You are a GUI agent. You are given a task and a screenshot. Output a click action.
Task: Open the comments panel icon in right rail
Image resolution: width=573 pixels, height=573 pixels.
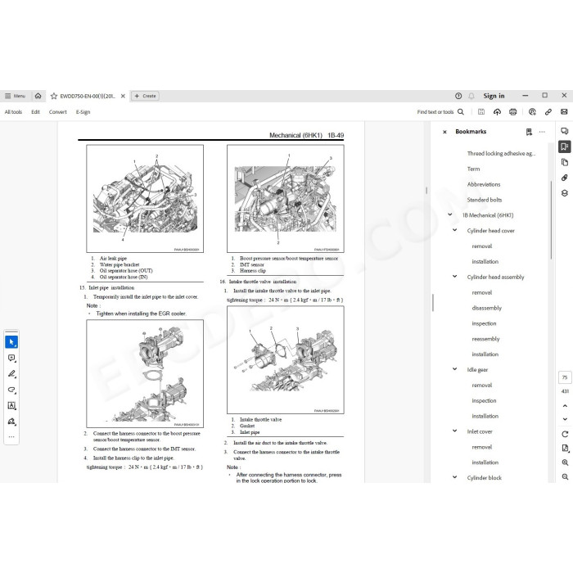coord(565,131)
